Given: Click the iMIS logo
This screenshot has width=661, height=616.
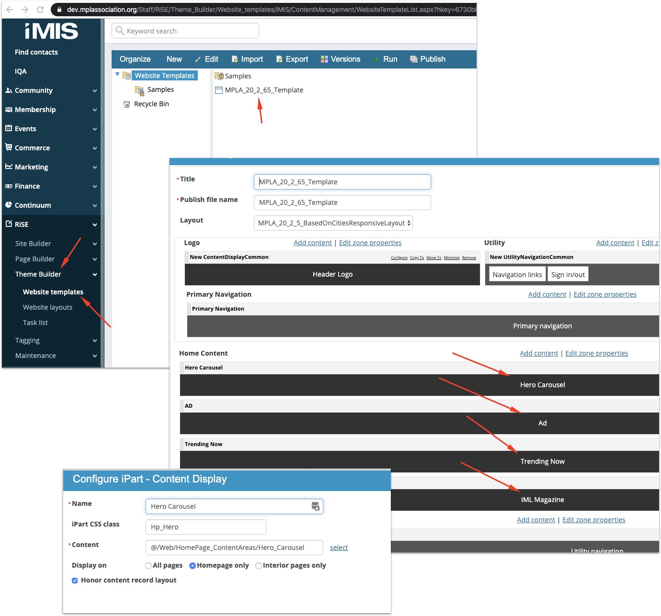Looking at the screenshot, I should [51, 31].
